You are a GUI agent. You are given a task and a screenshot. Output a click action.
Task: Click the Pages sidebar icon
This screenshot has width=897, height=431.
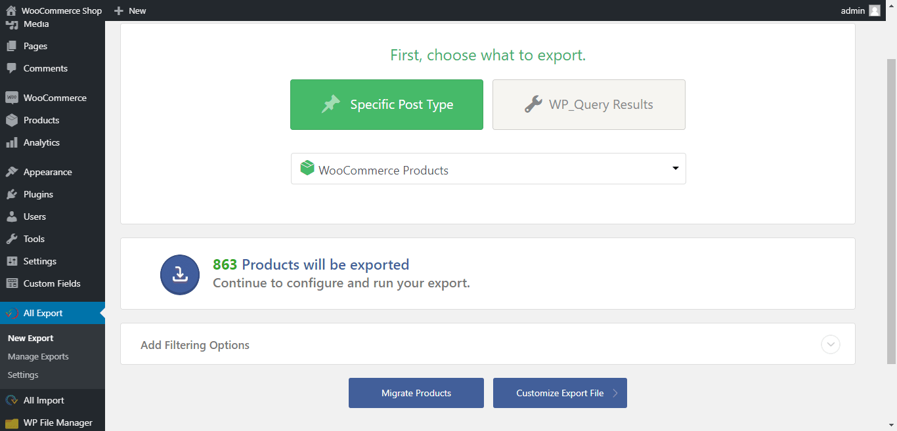coord(12,46)
